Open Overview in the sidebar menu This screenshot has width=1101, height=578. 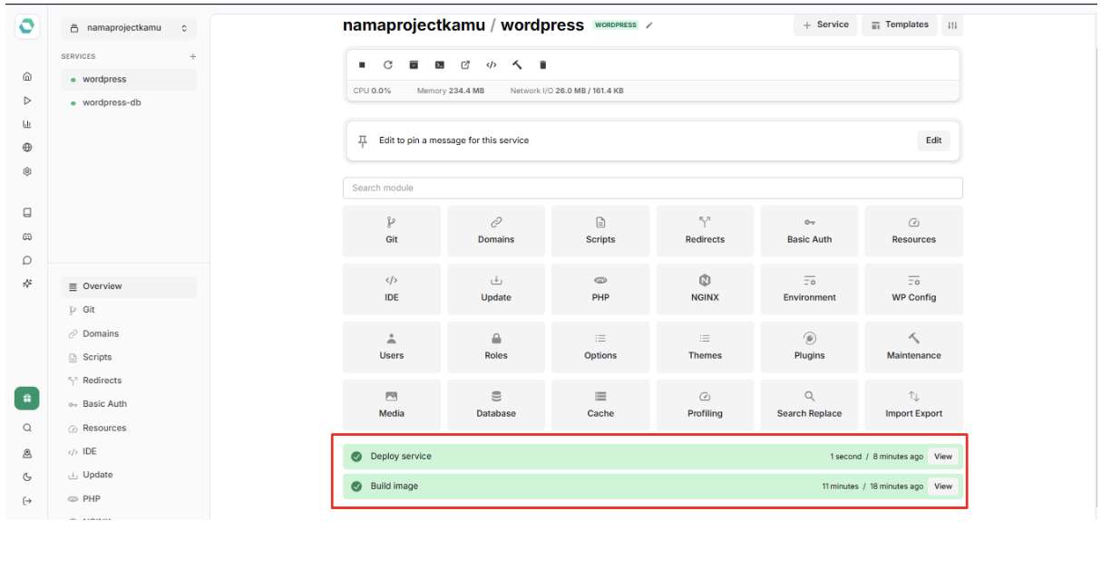click(129, 286)
